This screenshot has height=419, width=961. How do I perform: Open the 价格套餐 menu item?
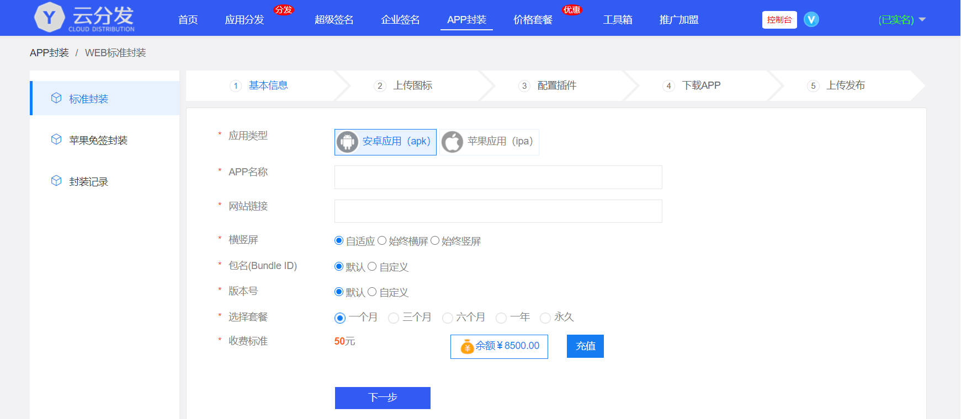533,20
